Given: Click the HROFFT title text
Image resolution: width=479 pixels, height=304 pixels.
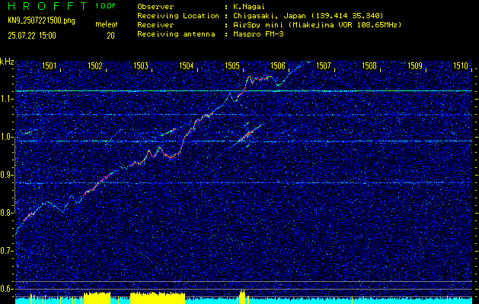Looking at the screenshot, I should pos(48,6).
